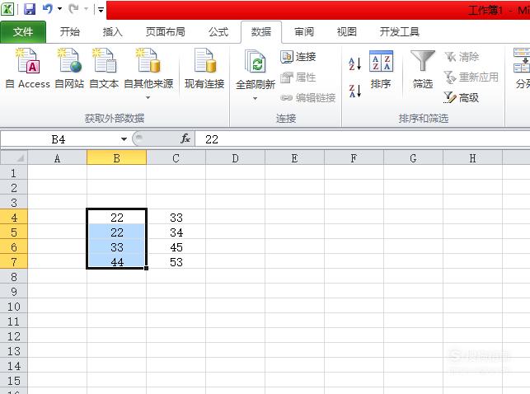Image resolution: width=530 pixels, height=394 pixels.
Task: Open the Undo history dropdown arrow
Action: pyautogui.click(x=60, y=9)
